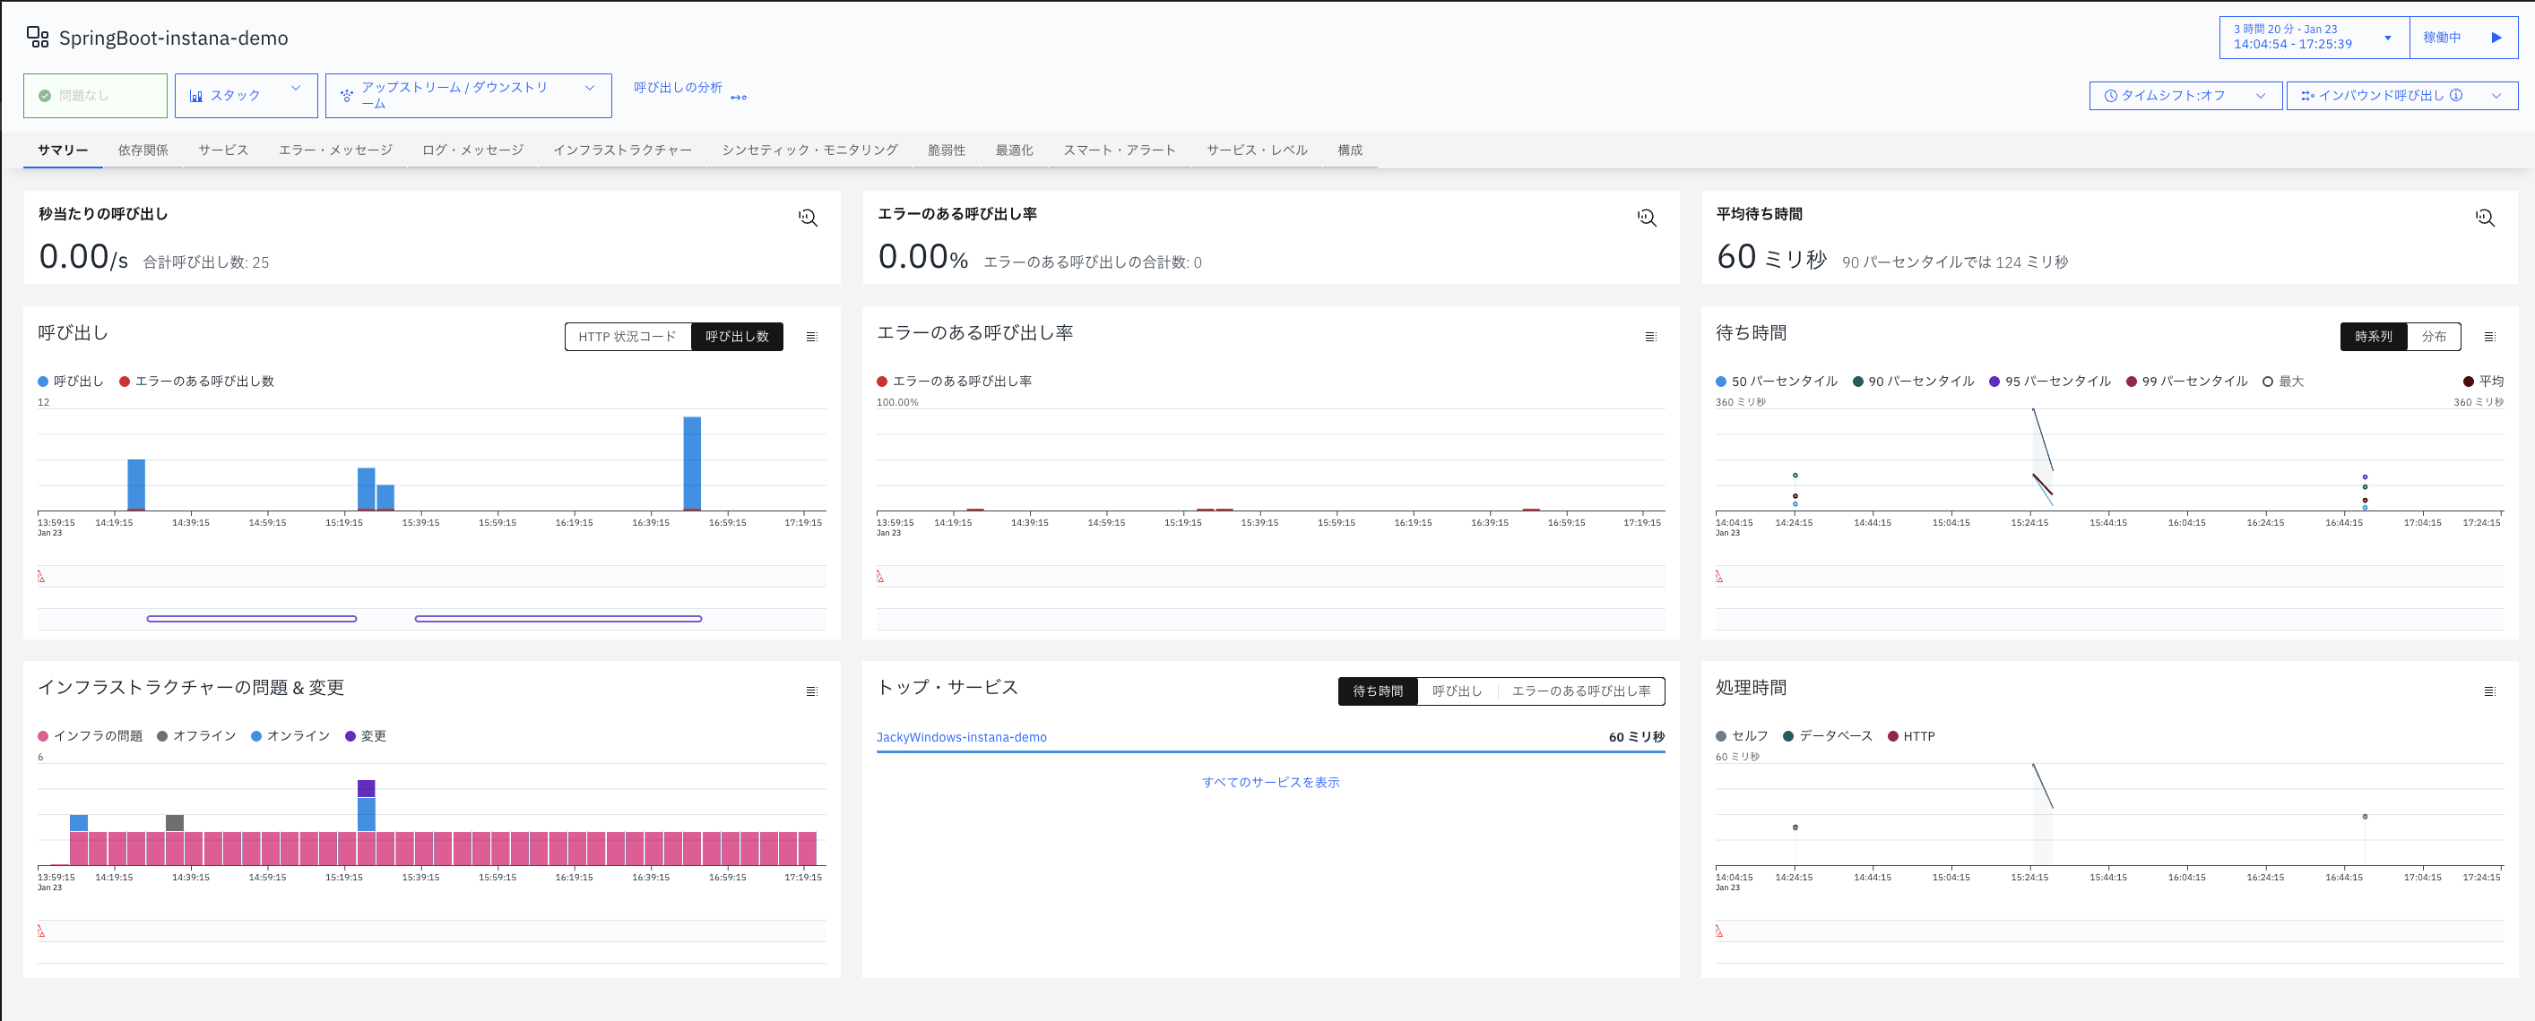The image size is (2535, 1021).
Task: Open the JackyWindows-instana-demo service link
Action: tap(960, 737)
